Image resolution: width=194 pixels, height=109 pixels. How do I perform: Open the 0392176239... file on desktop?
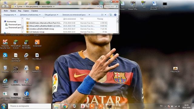[x=176, y=70]
